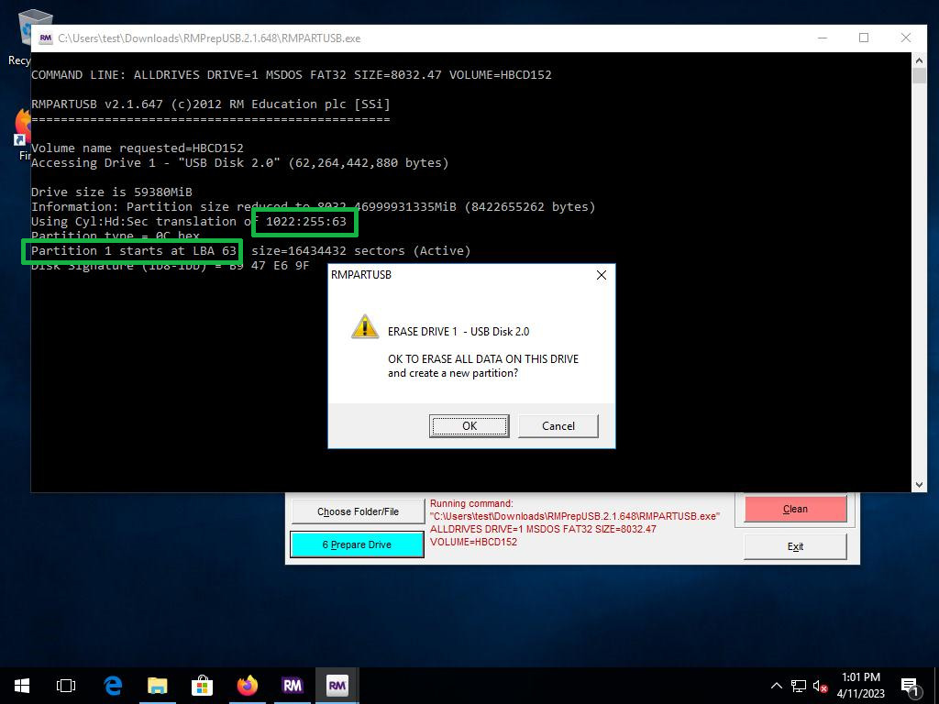This screenshot has width=939, height=704.
Task: Confirm the erase drive dialog with OK
Action: [469, 425]
